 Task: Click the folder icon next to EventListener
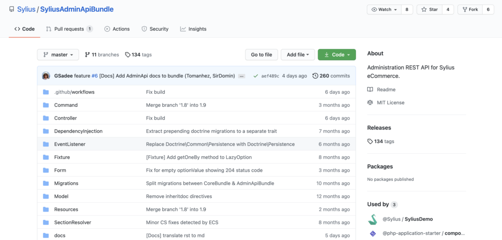click(46, 144)
